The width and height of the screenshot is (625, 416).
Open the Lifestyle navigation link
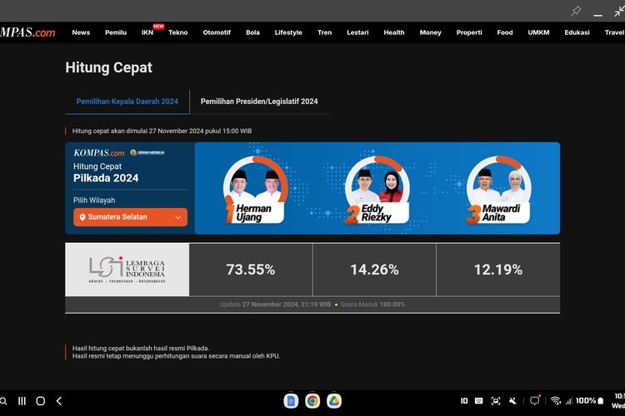pos(288,32)
